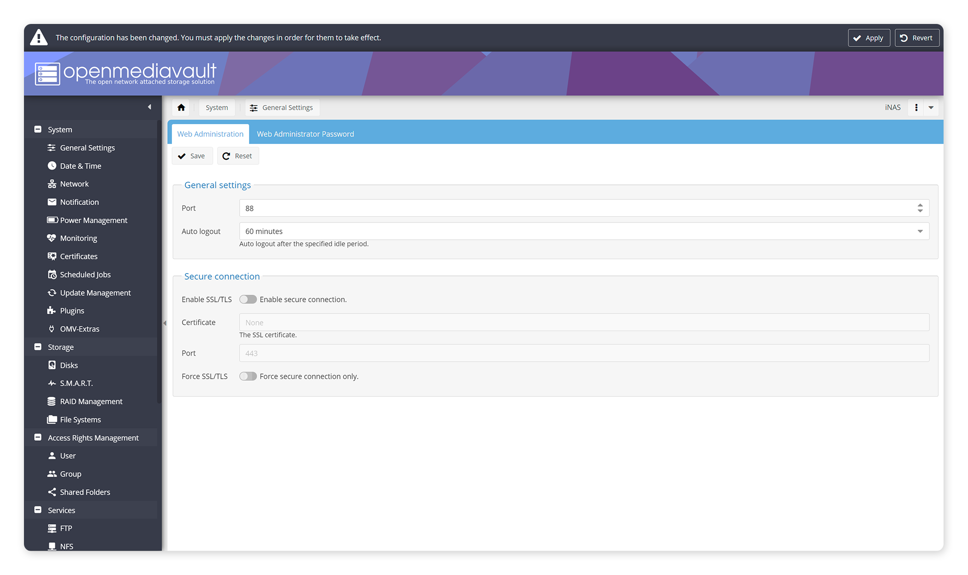Collapse the System section in sidebar

38,129
